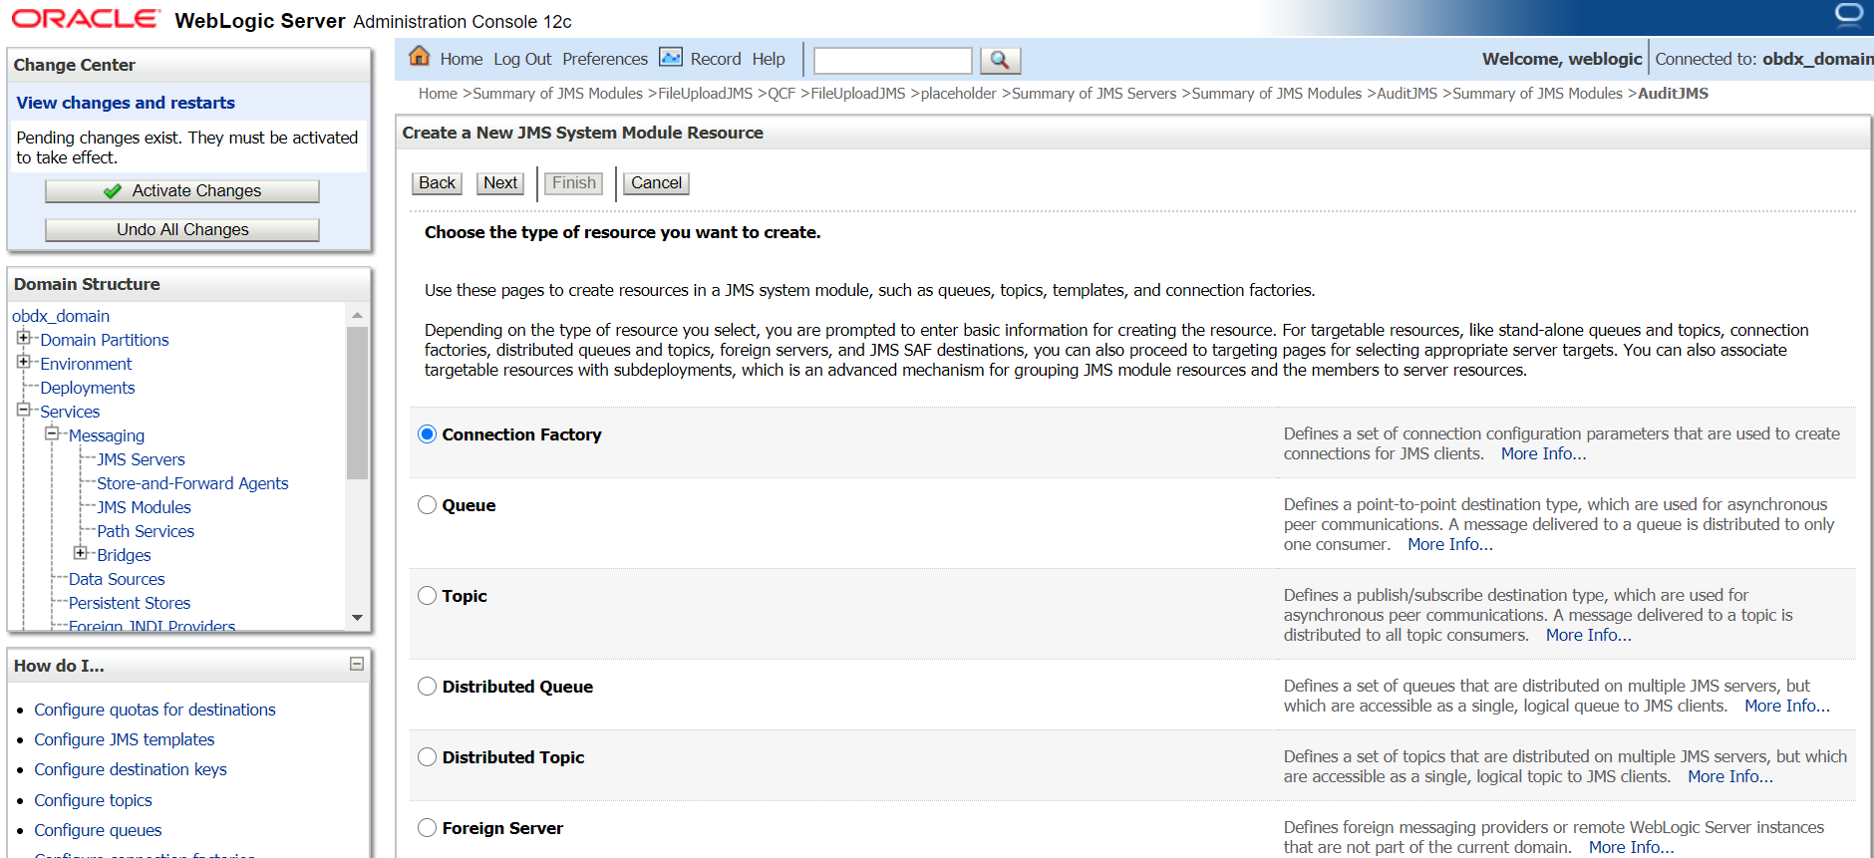Select the Topic radio button
This screenshot has height=858, width=1874.
(427, 596)
